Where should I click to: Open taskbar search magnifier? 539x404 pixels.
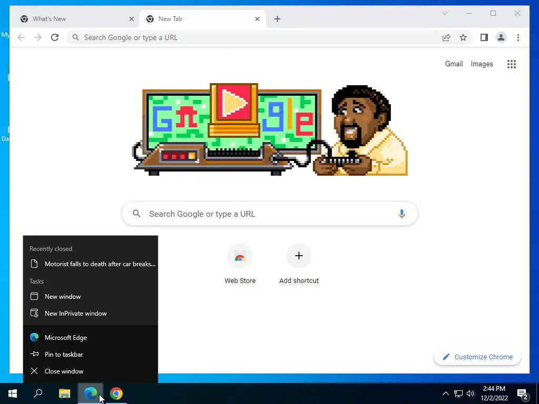coord(38,393)
